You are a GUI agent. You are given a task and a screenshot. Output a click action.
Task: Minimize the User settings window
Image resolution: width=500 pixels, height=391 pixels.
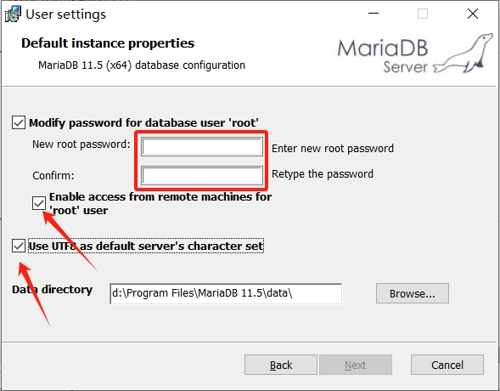[x=374, y=14]
